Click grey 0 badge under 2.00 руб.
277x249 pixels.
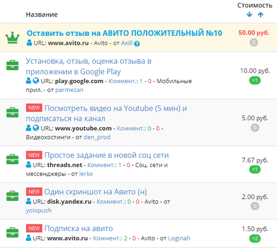(255, 206)
